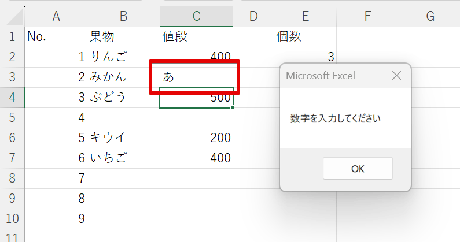Click the 個数 value cell 3

point(305,57)
